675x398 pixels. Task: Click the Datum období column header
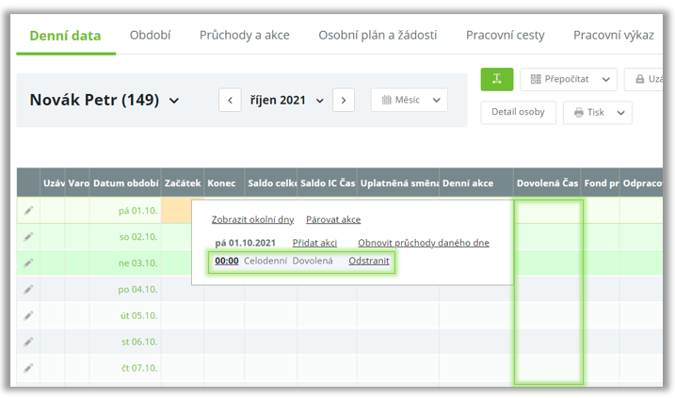click(x=125, y=183)
